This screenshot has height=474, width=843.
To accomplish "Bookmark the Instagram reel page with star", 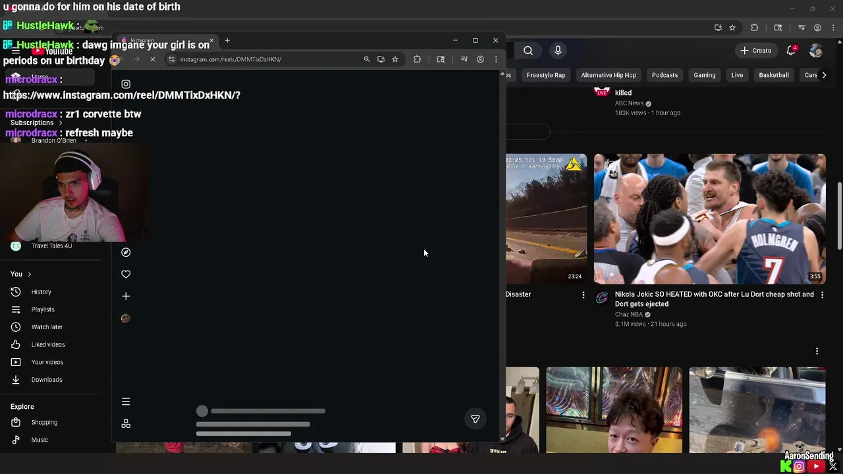I will 395,59.
